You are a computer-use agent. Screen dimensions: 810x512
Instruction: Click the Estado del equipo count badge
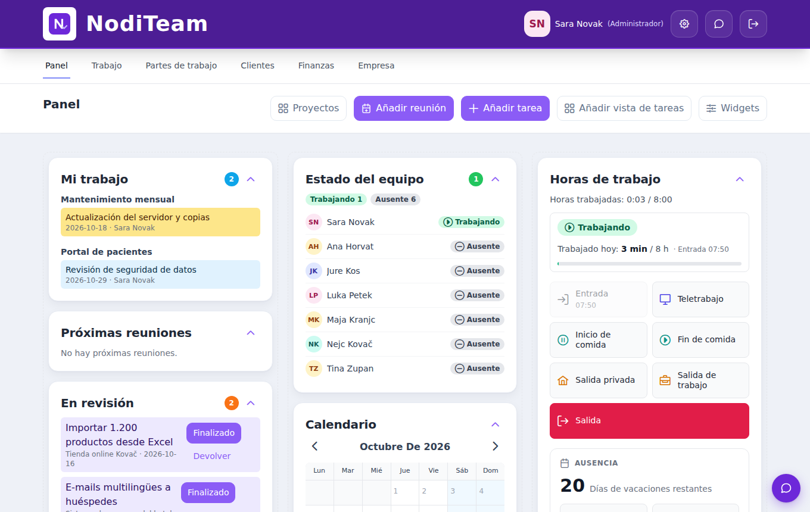pyautogui.click(x=476, y=179)
